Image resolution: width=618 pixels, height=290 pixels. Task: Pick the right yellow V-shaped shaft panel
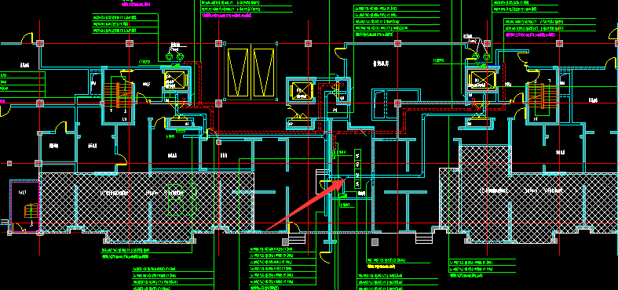click(264, 72)
